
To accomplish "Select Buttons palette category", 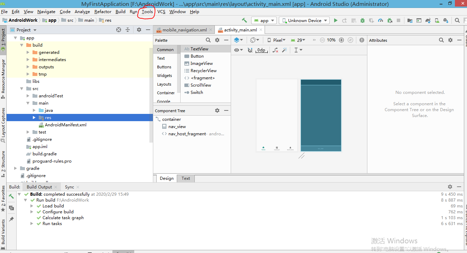I will tap(164, 67).
